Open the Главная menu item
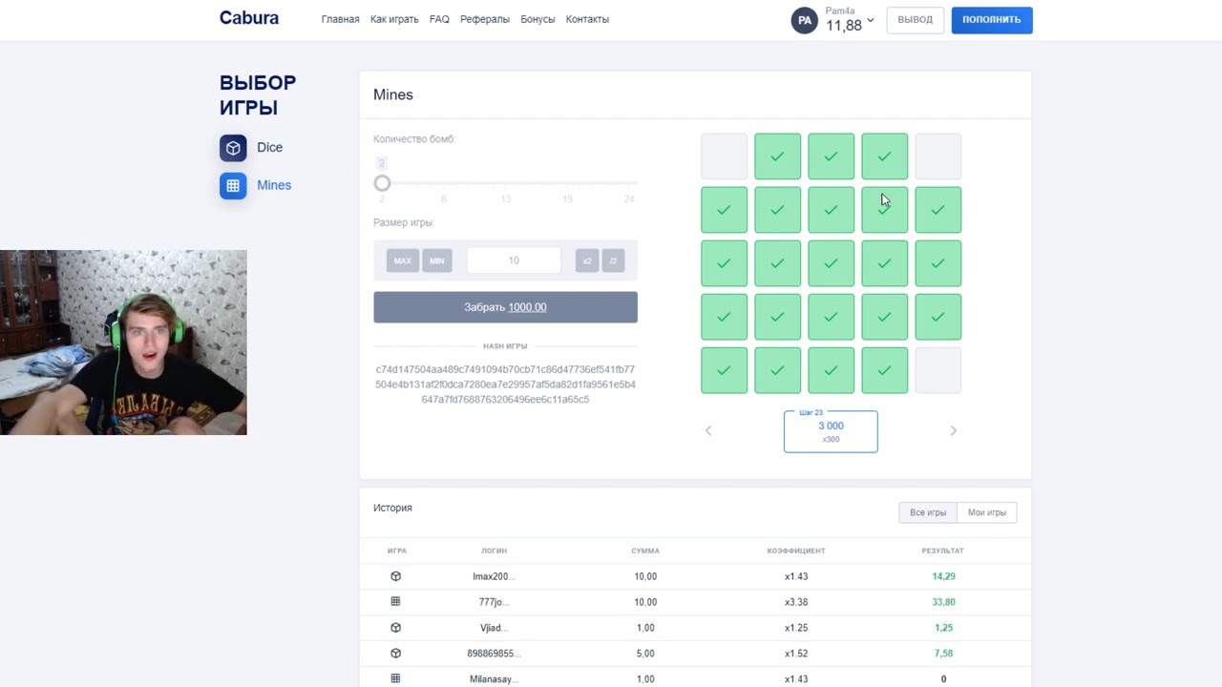 340,19
